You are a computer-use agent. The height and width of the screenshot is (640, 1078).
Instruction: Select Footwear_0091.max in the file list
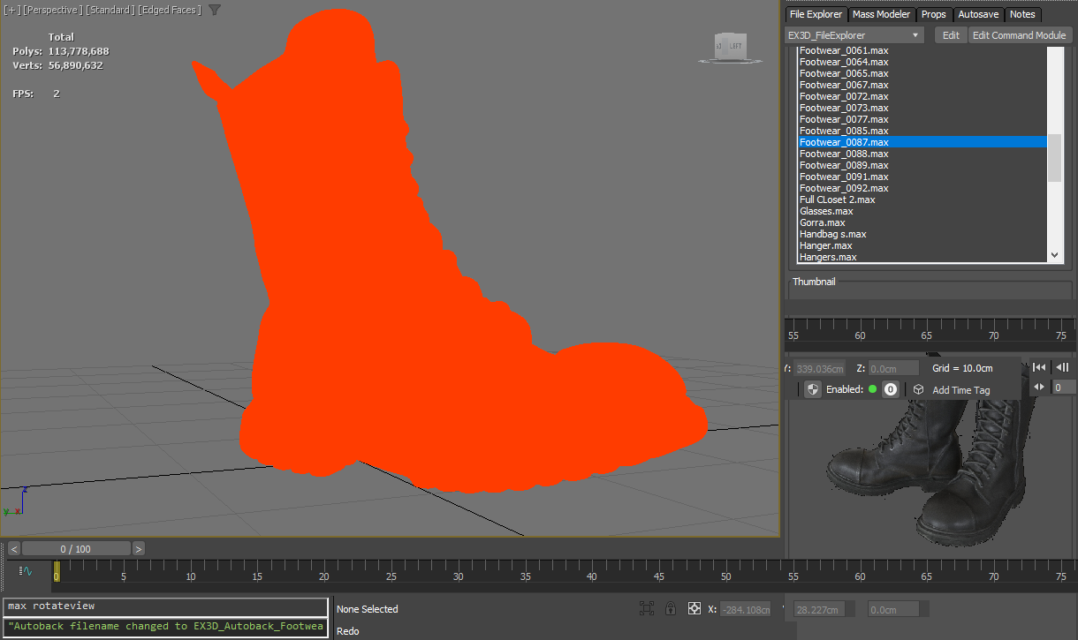pyautogui.click(x=922, y=177)
